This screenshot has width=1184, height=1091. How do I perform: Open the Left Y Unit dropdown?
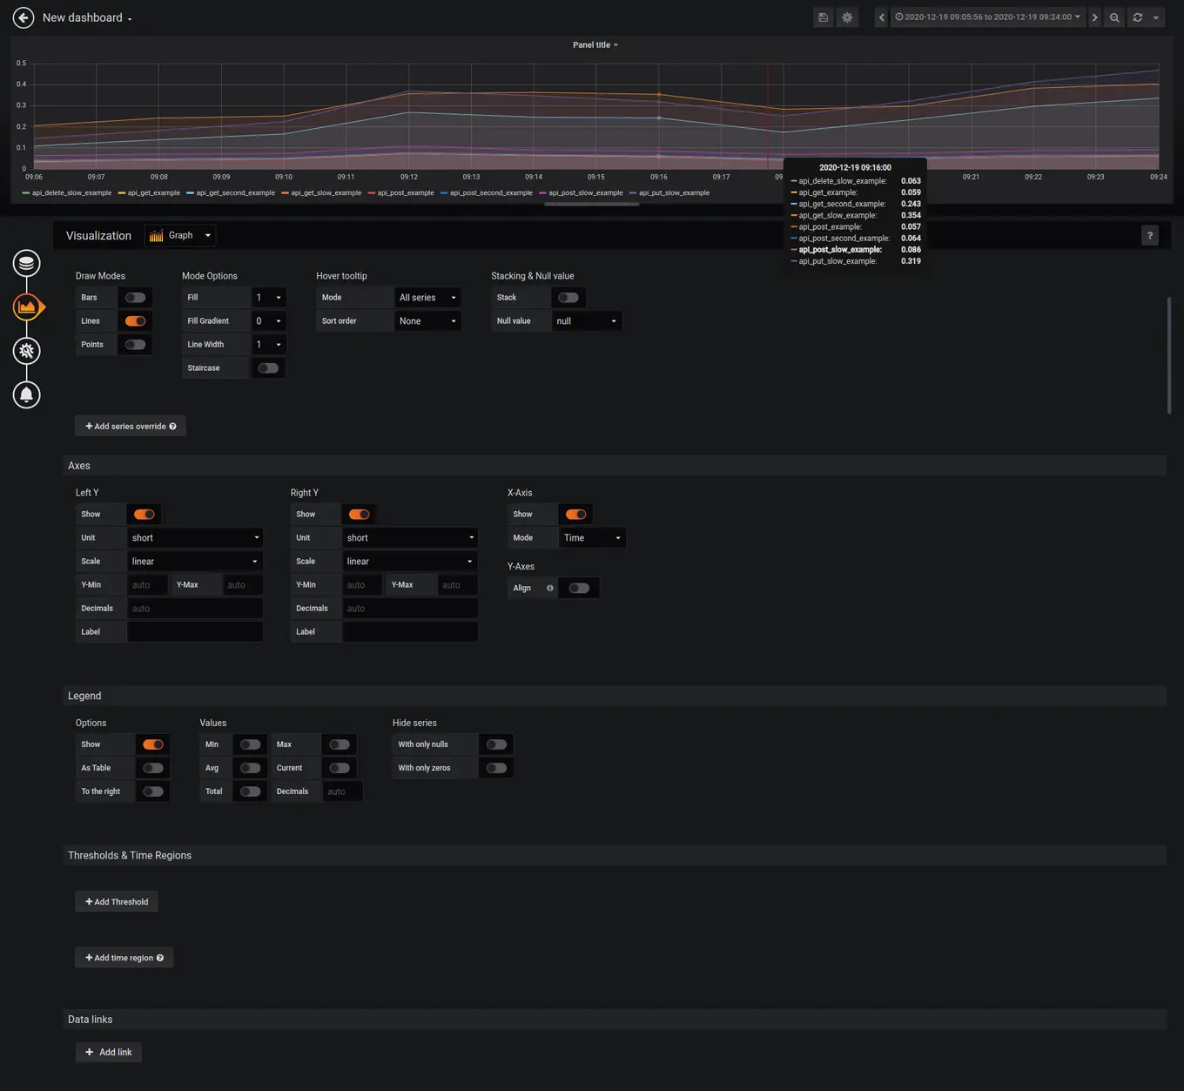[x=195, y=537]
